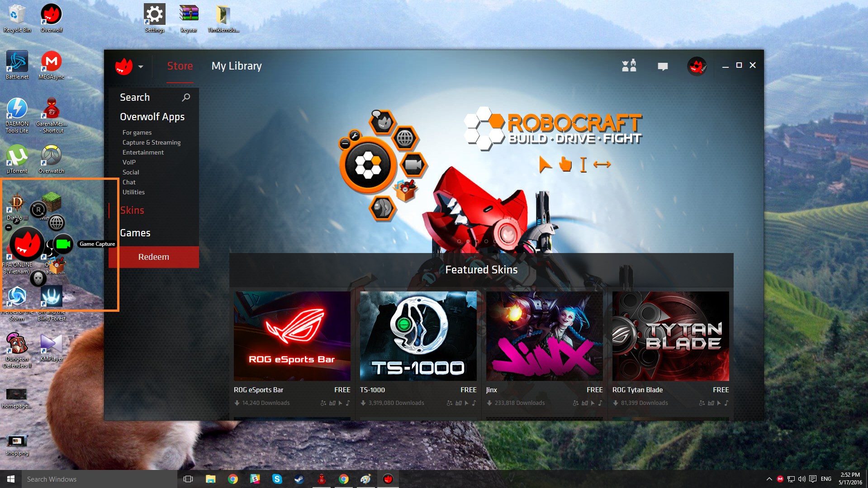The image size is (868, 488).
Task: Open the Games section in the sidebar
Action: click(x=135, y=233)
